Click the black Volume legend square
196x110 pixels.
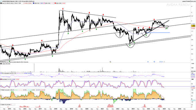(1, 64)
